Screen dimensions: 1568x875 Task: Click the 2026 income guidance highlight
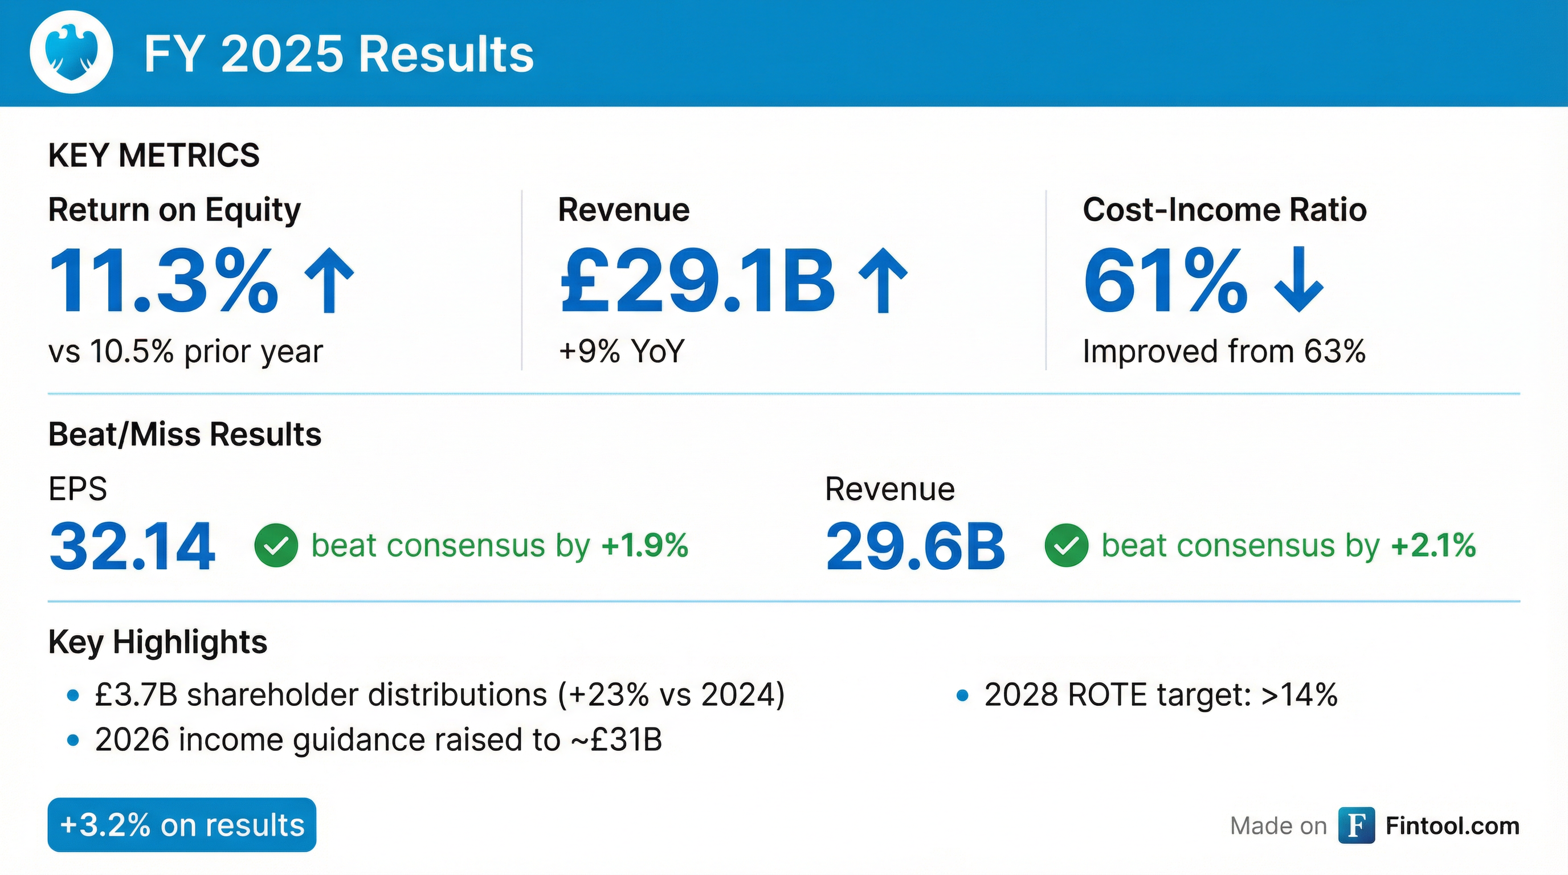[378, 741]
